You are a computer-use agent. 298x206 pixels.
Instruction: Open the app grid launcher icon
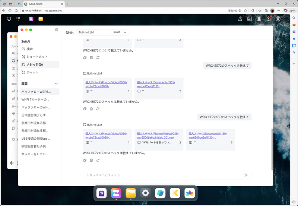tap(18, 19)
